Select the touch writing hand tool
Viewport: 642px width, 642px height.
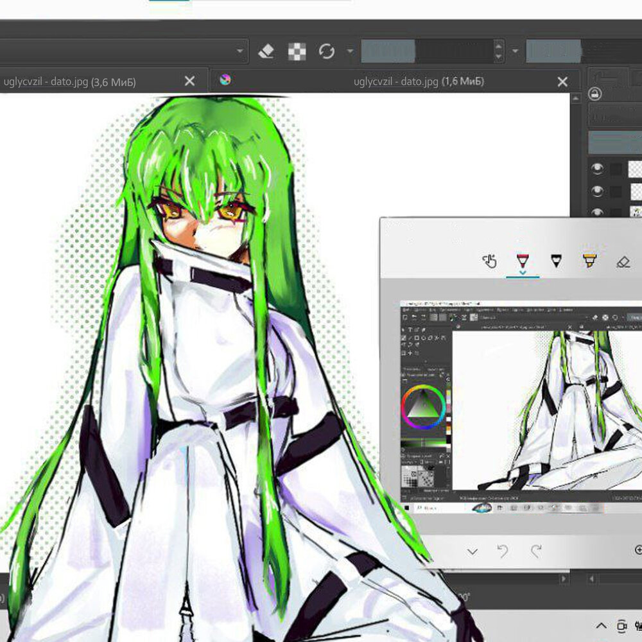click(490, 261)
